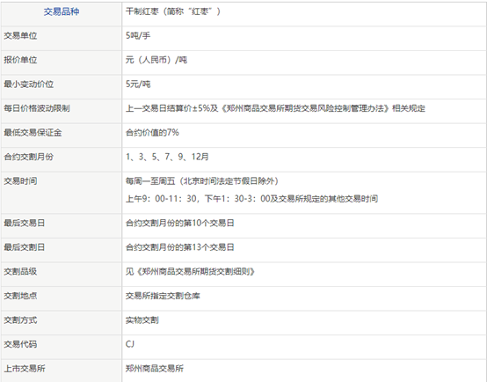Click the 合约价值的7% margin value
Image resolution: width=487 pixels, height=382 pixels.
[x=152, y=133]
